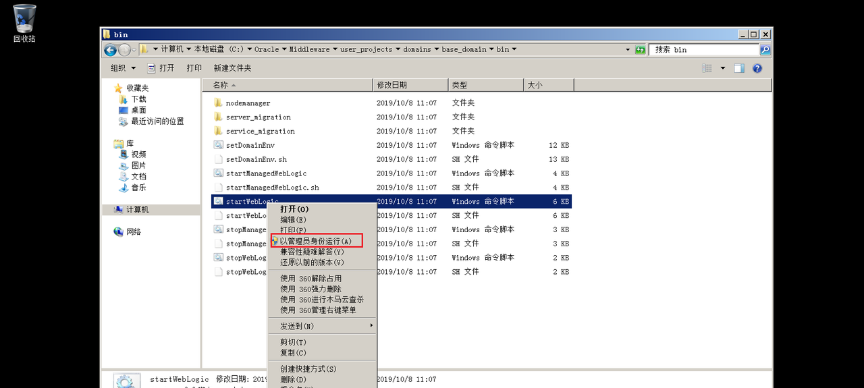This screenshot has width=864, height=388.
Task: Click the Forward navigation arrow
Action: 125,50
